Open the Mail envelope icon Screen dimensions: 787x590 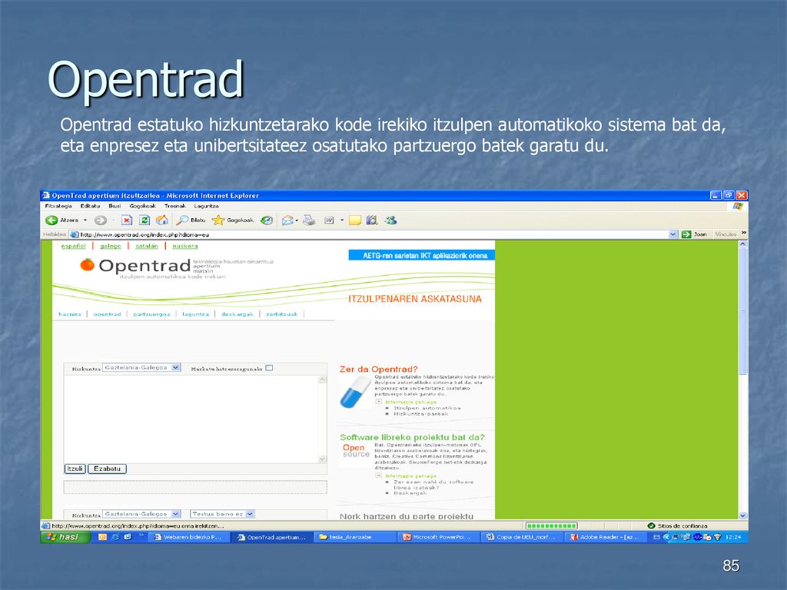287,220
